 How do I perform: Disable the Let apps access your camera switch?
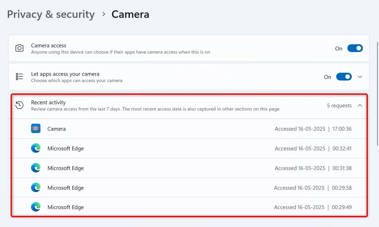pos(344,77)
